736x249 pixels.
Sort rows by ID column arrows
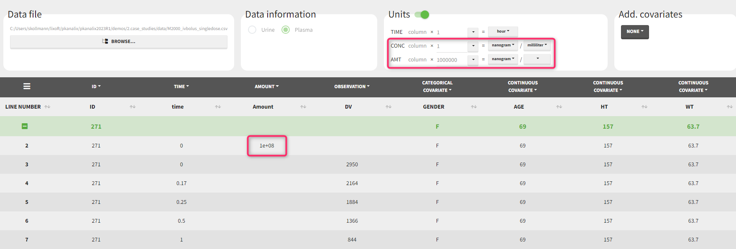(x=133, y=107)
